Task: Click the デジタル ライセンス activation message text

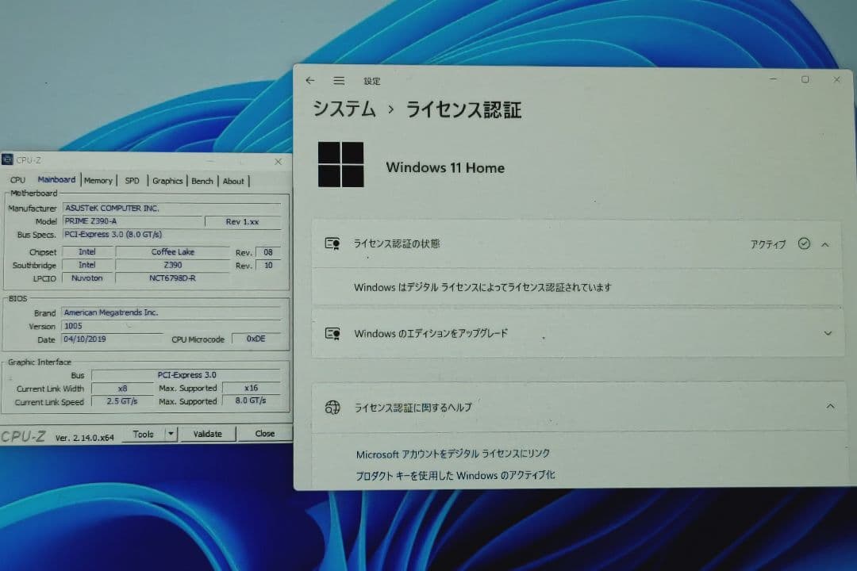Action: pos(482,287)
